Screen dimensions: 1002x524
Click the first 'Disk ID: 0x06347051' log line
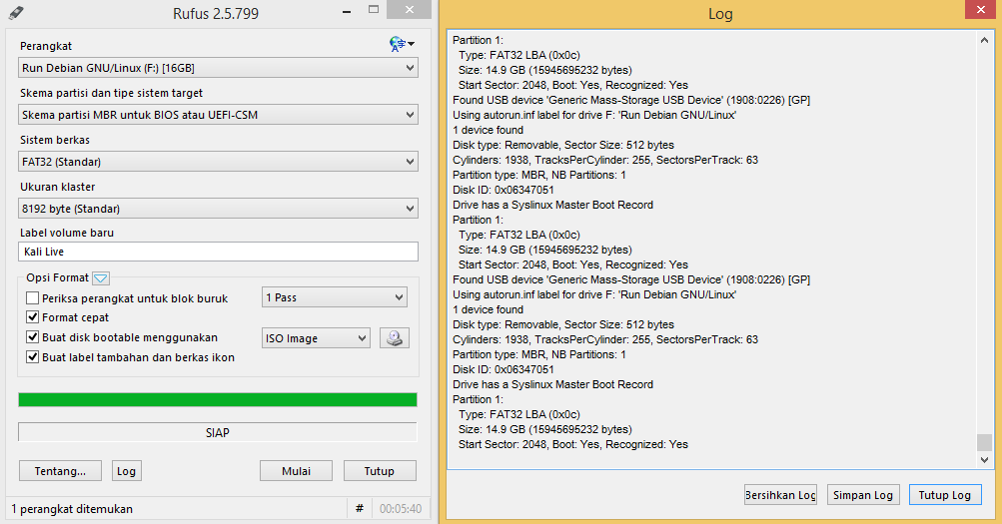coord(502,190)
